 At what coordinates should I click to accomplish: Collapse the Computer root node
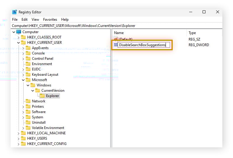click(x=14, y=32)
